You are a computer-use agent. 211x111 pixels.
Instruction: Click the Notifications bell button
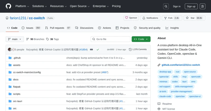pyautogui.click(x=150, y=18)
